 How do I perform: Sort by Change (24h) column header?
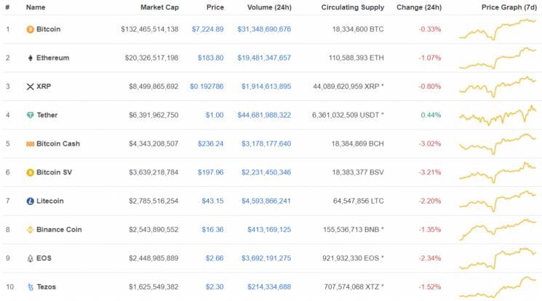pyautogui.click(x=419, y=7)
